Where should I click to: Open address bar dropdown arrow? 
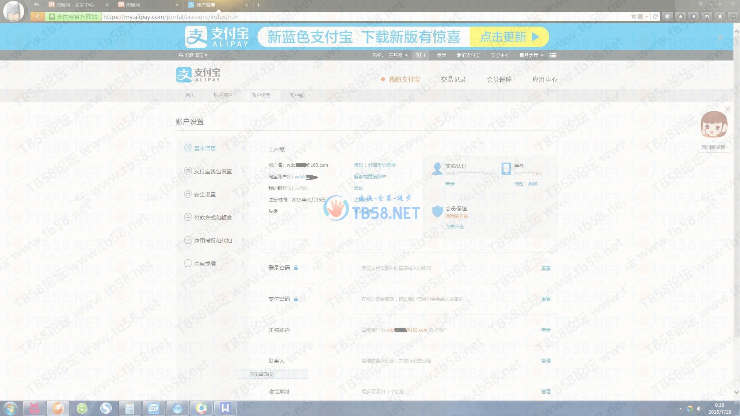(647, 17)
